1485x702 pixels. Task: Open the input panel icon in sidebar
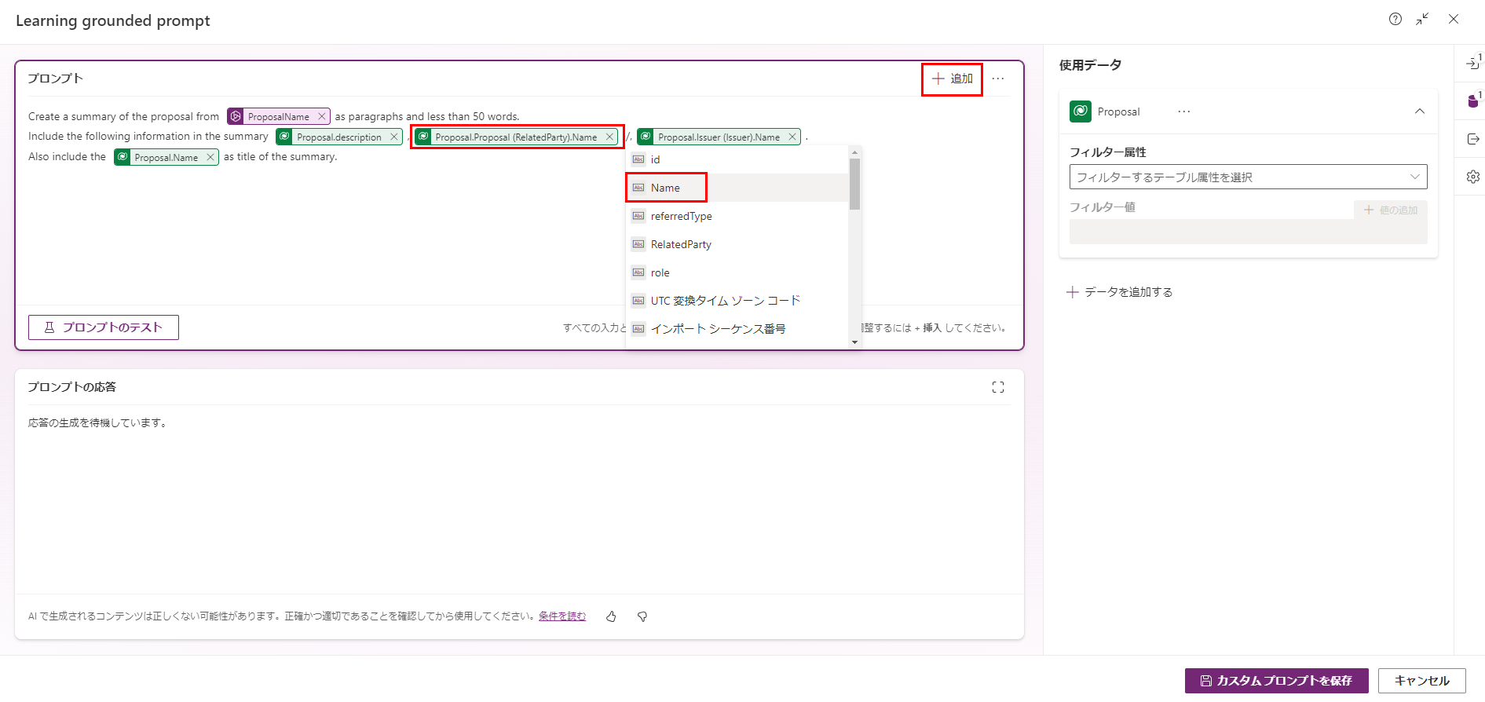tap(1472, 64)
